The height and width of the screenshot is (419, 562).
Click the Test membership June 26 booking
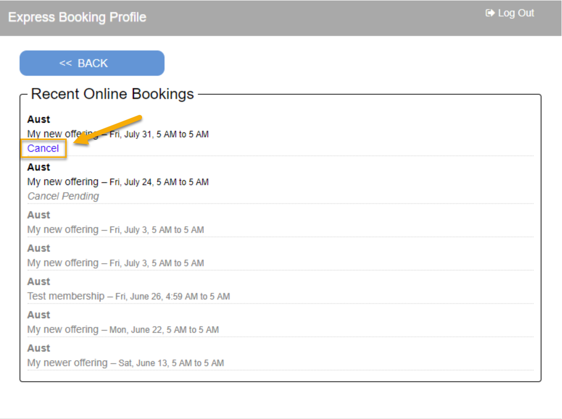click(129, 296)
